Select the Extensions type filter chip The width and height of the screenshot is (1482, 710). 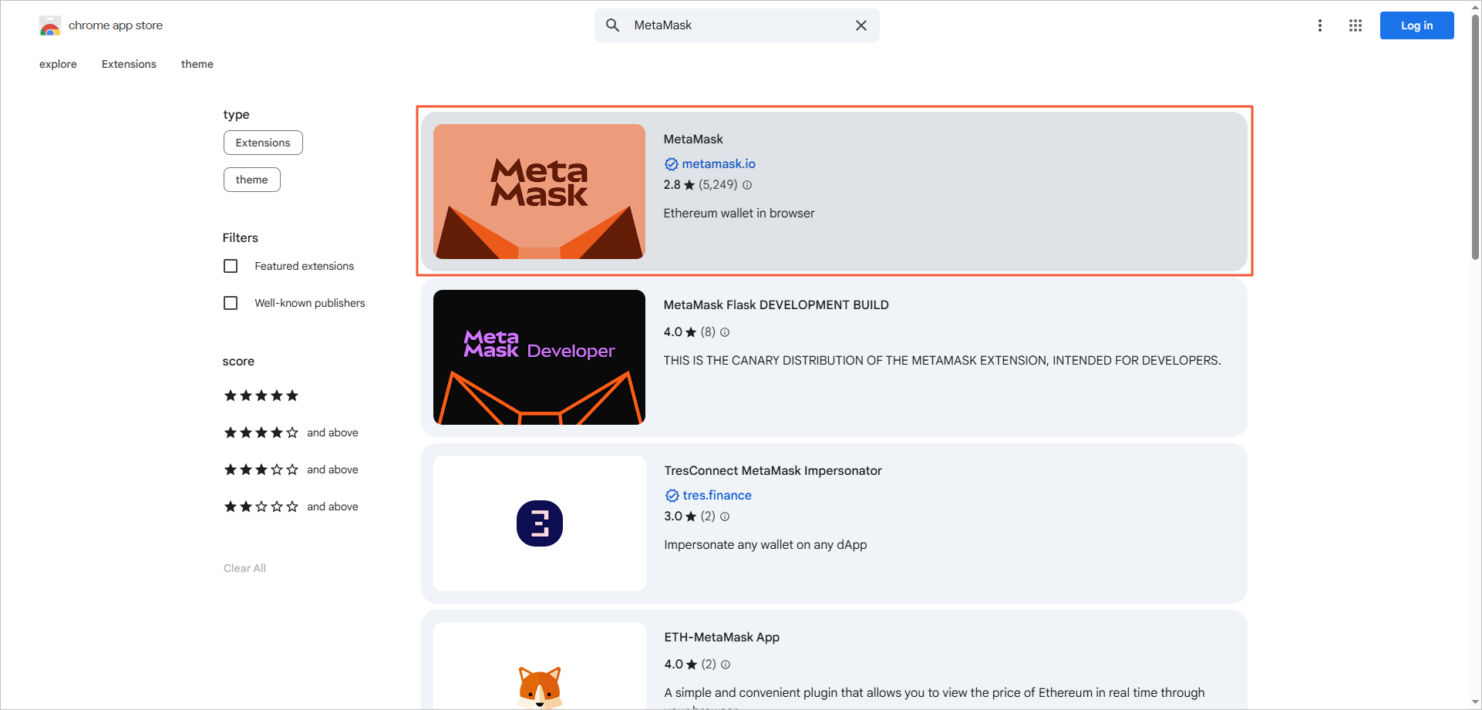click(x=263, y=143)
